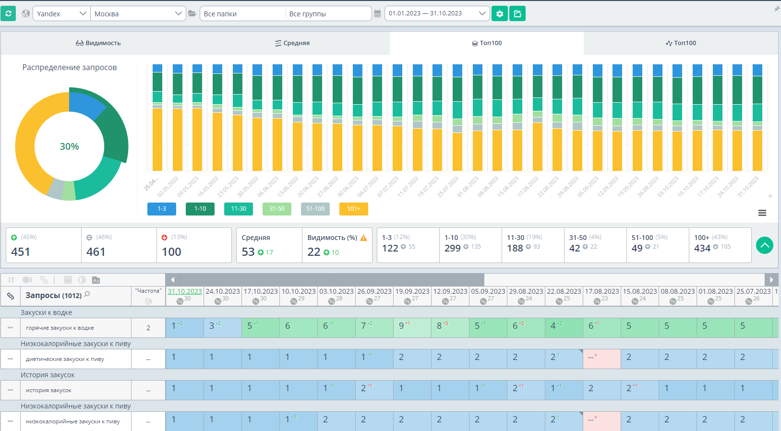Click the chain link icon beside Запросы
Screen dimensions: 781x431
point(11,296)
